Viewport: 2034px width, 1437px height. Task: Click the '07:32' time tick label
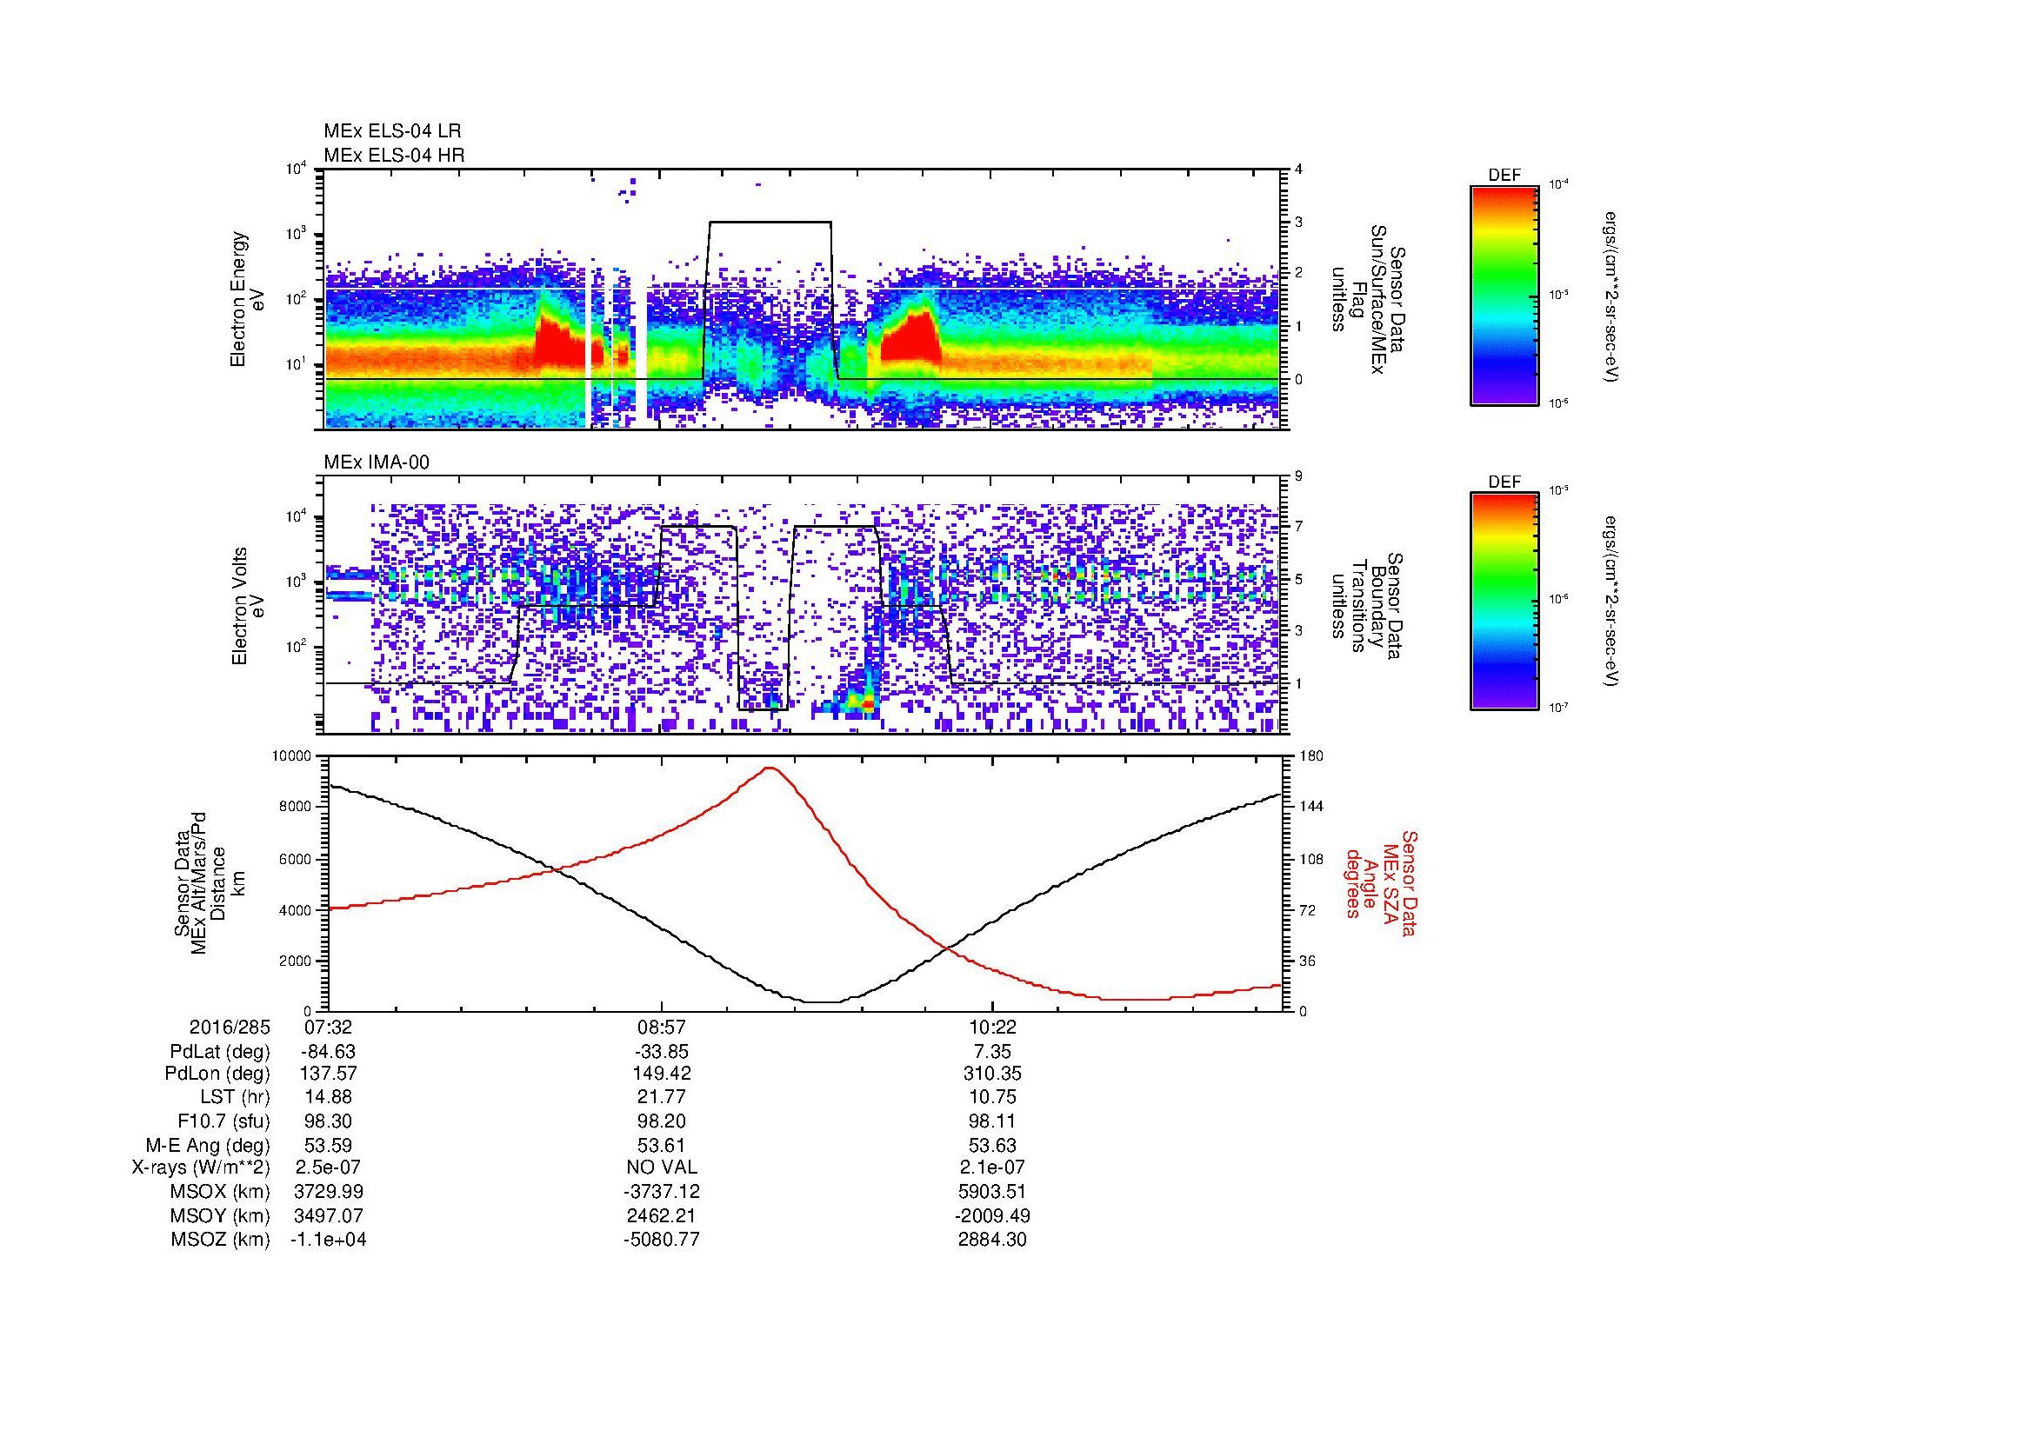click(x=328, y=1028)
